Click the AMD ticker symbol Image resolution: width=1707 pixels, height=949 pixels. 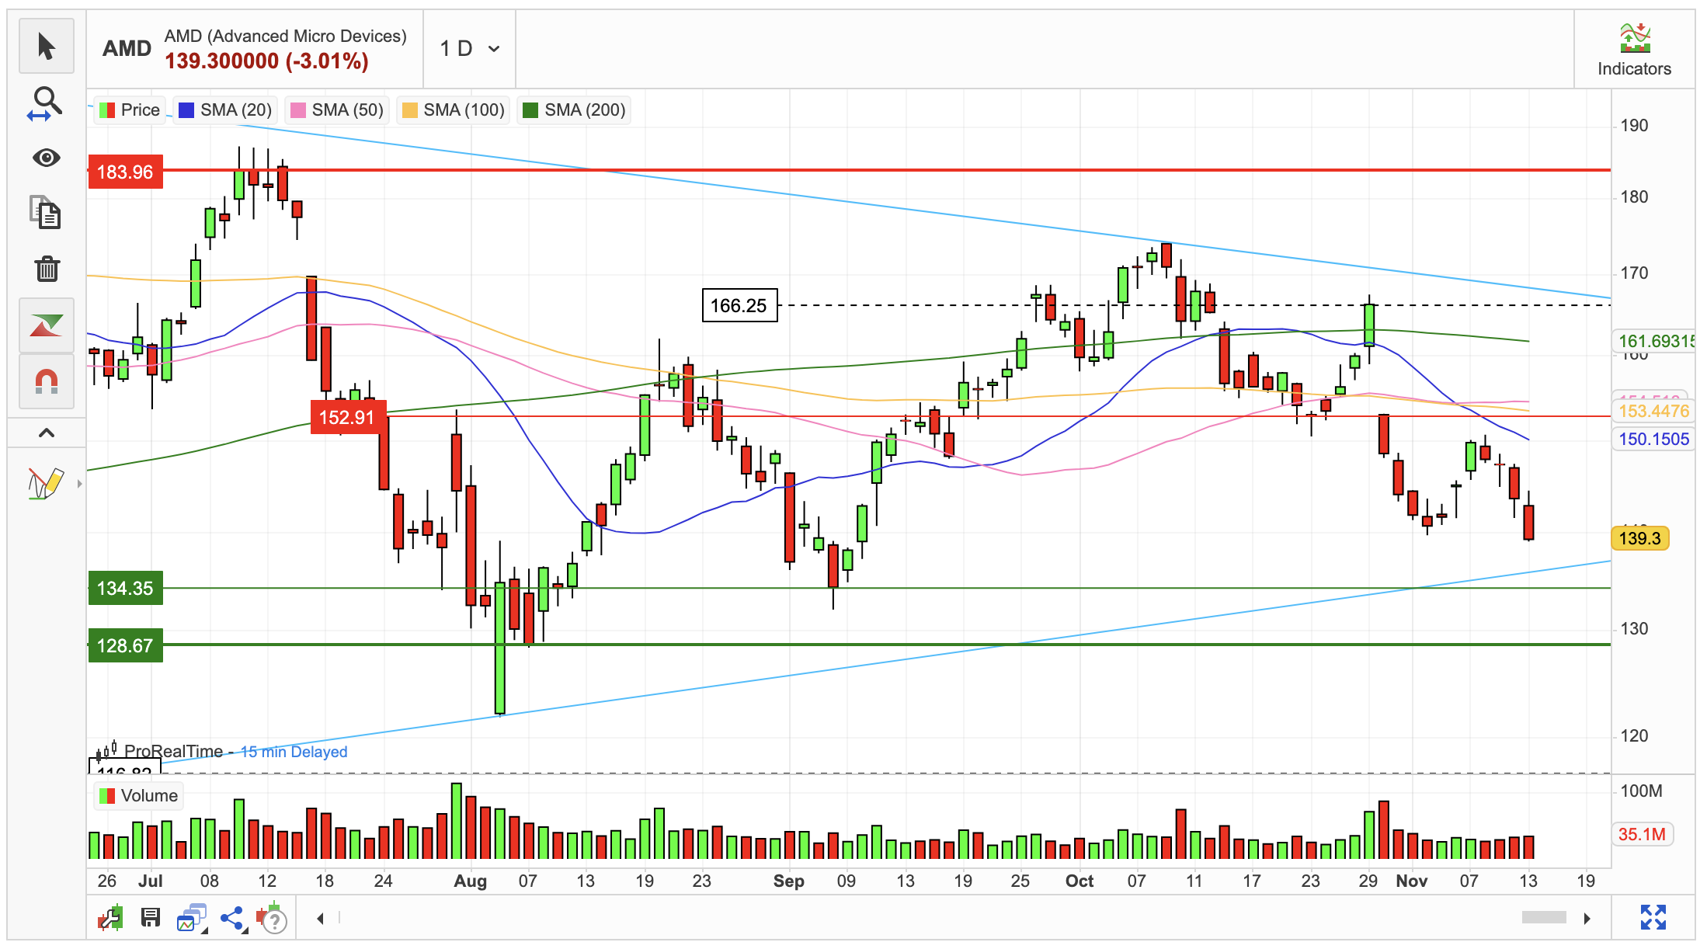tap(127, 49)
